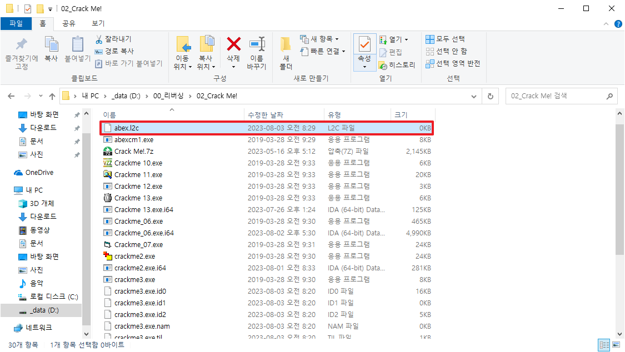Select 네트워크 in navigation pane
This screenshot has width=625, height=352.
point(39,328)
